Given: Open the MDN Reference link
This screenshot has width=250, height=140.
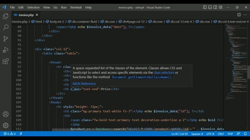Looking at the screenshot, I should (84, 84).
